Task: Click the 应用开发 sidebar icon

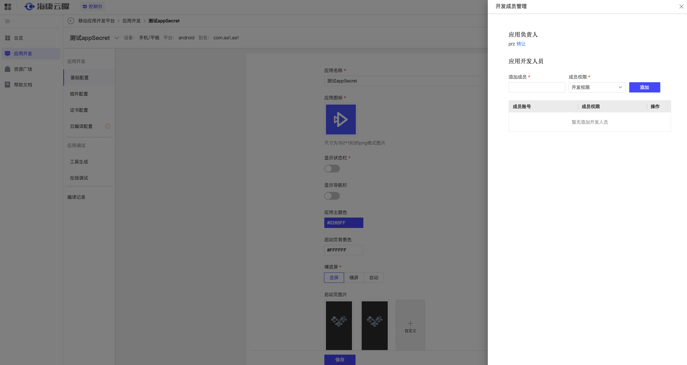Action: [8, 54]
